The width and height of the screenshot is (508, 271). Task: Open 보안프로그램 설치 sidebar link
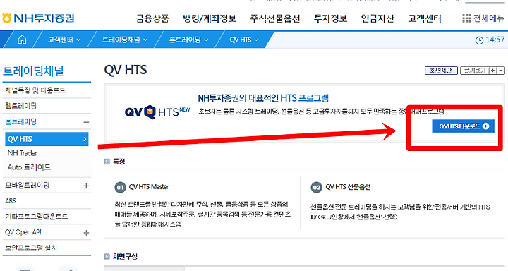pyautogui.click(x=31, y=248)
